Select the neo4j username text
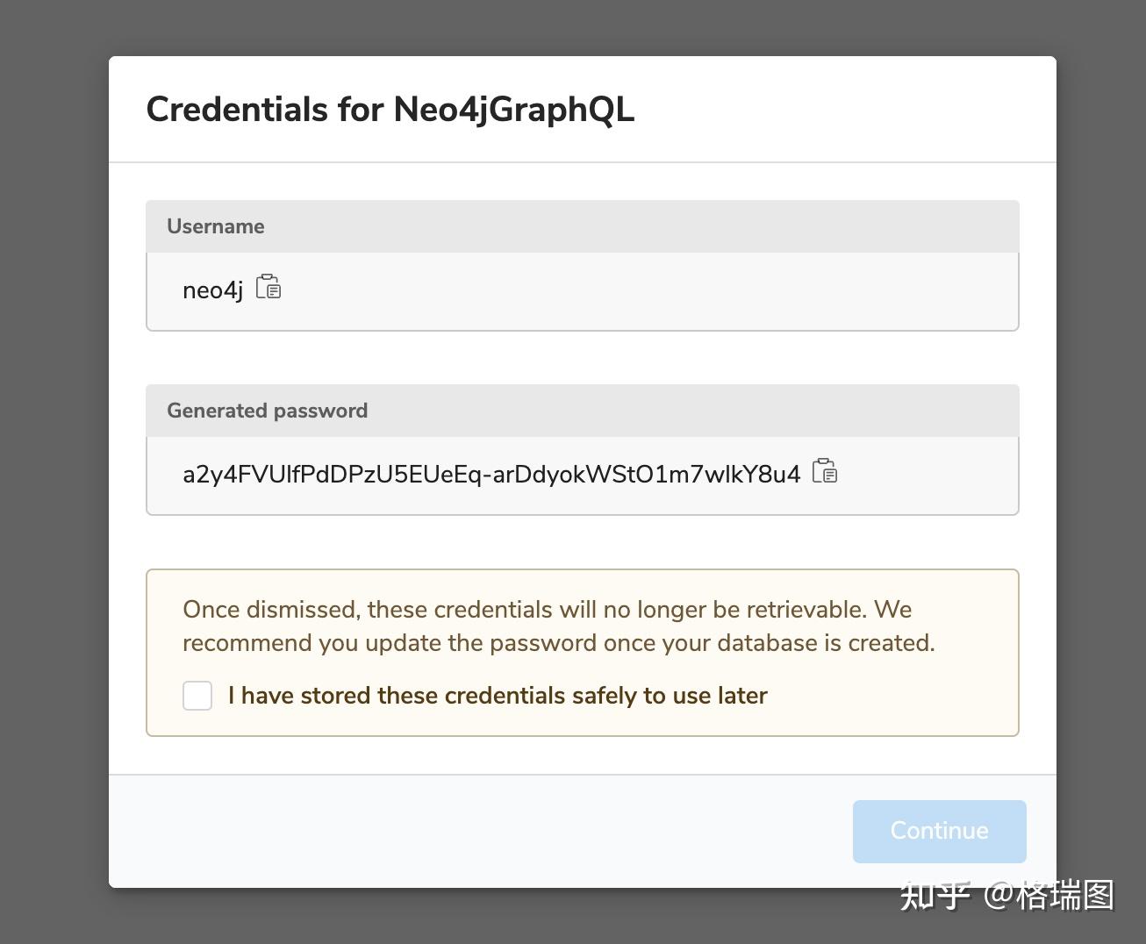Viewport: 1146px width, 944px height. (212, 290)
